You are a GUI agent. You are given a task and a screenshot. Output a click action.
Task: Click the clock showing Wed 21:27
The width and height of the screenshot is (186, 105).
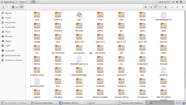pyautogui.click(x=164, y=2)
